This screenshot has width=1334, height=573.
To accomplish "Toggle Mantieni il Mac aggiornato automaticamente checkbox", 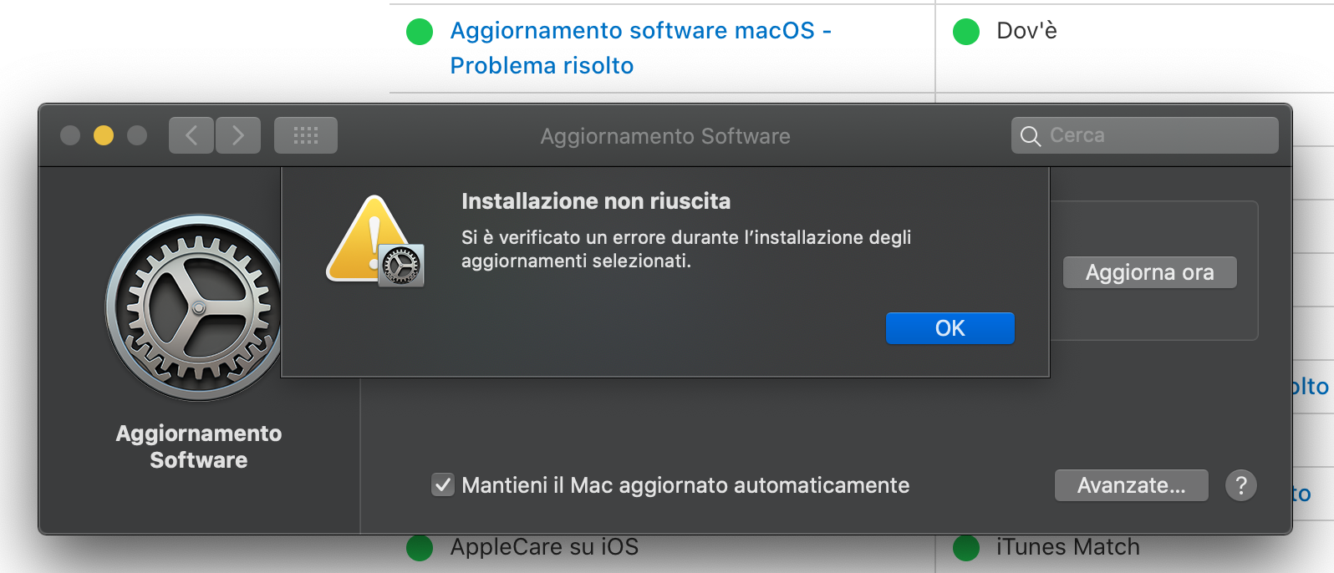I will [x=443, y=485].
